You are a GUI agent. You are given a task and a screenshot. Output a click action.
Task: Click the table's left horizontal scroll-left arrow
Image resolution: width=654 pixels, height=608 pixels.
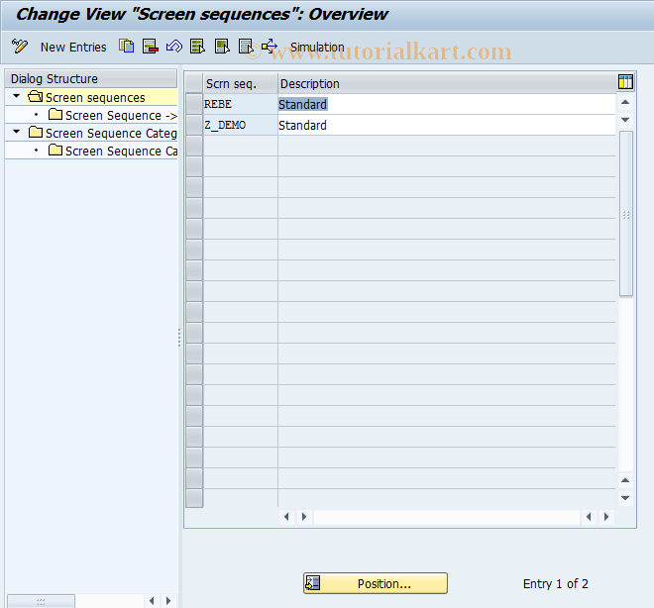click(x=286, y=517)
